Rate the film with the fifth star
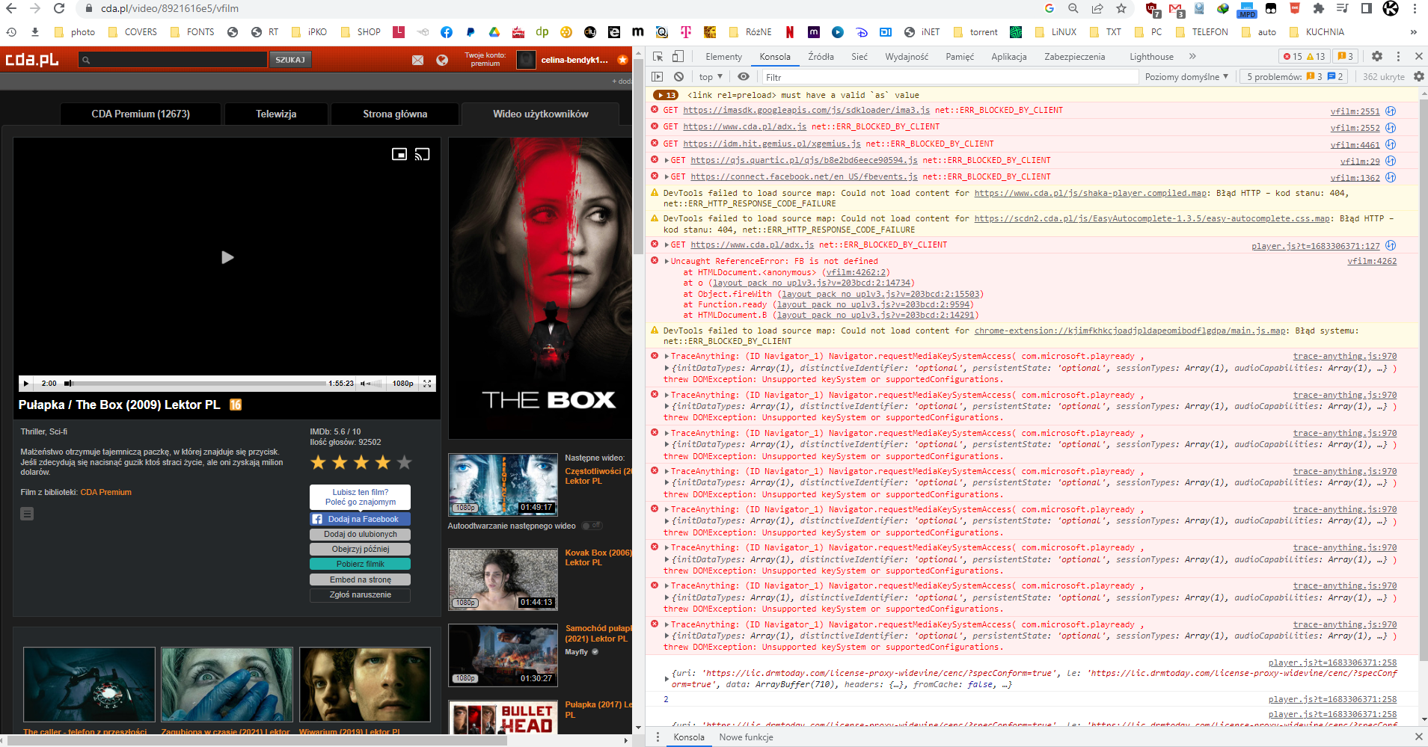The height and width of the screenshot is (747, 1428). pyautogui.click(x=405, y=463)
